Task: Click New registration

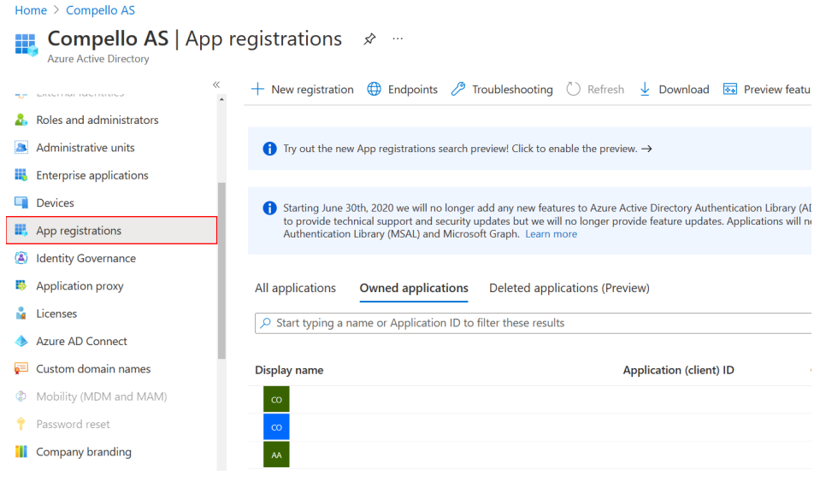Action: pos(303,90)
